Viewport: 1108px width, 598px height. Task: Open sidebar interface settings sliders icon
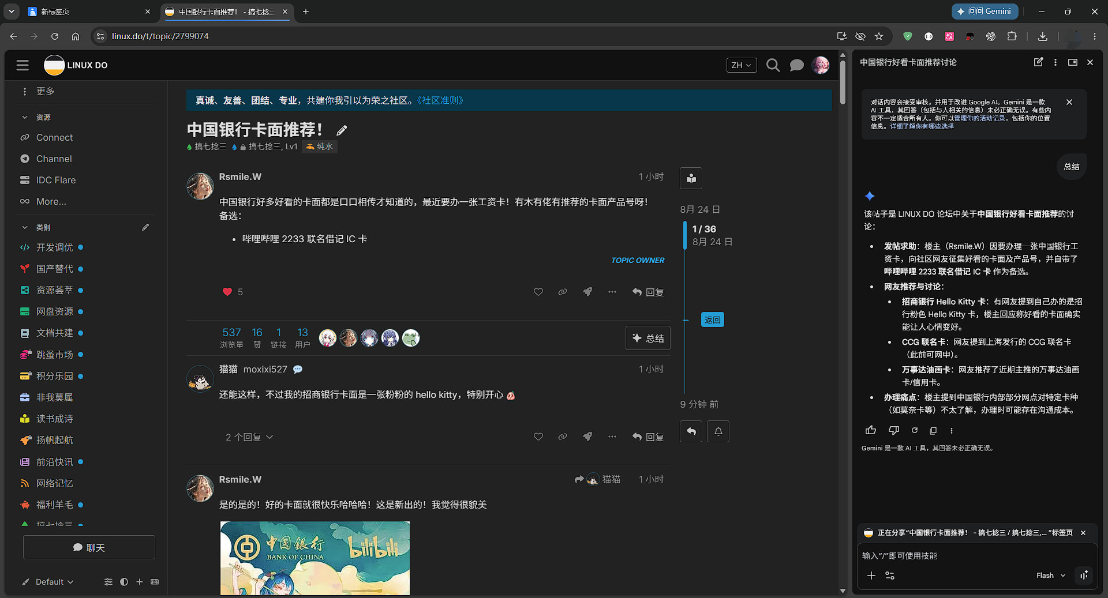pos(108,582)
